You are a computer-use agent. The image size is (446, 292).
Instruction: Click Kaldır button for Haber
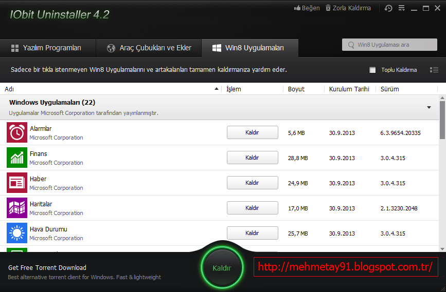coord(252,183)
